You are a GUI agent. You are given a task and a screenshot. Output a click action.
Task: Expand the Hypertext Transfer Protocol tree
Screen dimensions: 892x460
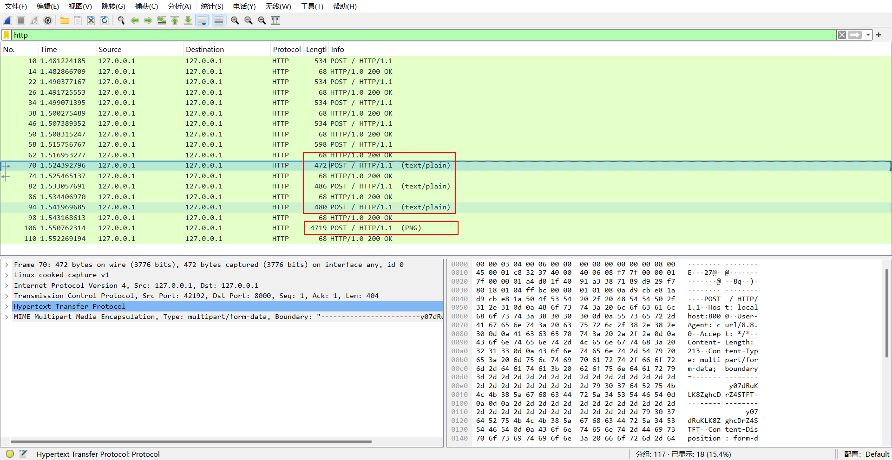click(7, 306)
